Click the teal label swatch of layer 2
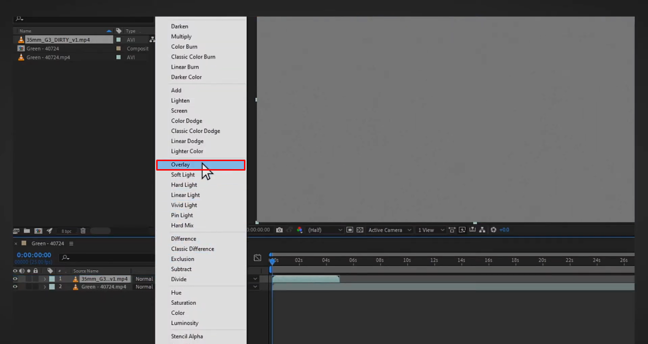This screenshot has height=344, width=648. pyautogui.click(x=52, y=287)
